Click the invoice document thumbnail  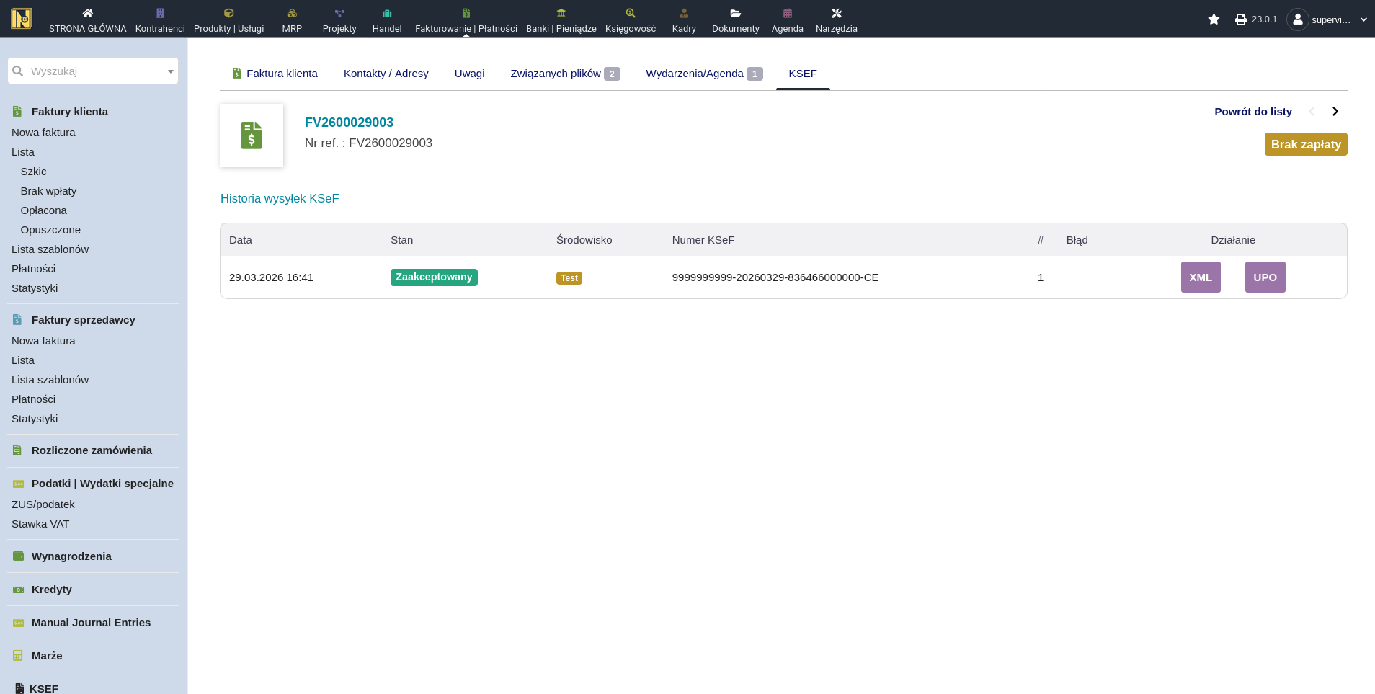pyautogui.click(x=252, y=135)
